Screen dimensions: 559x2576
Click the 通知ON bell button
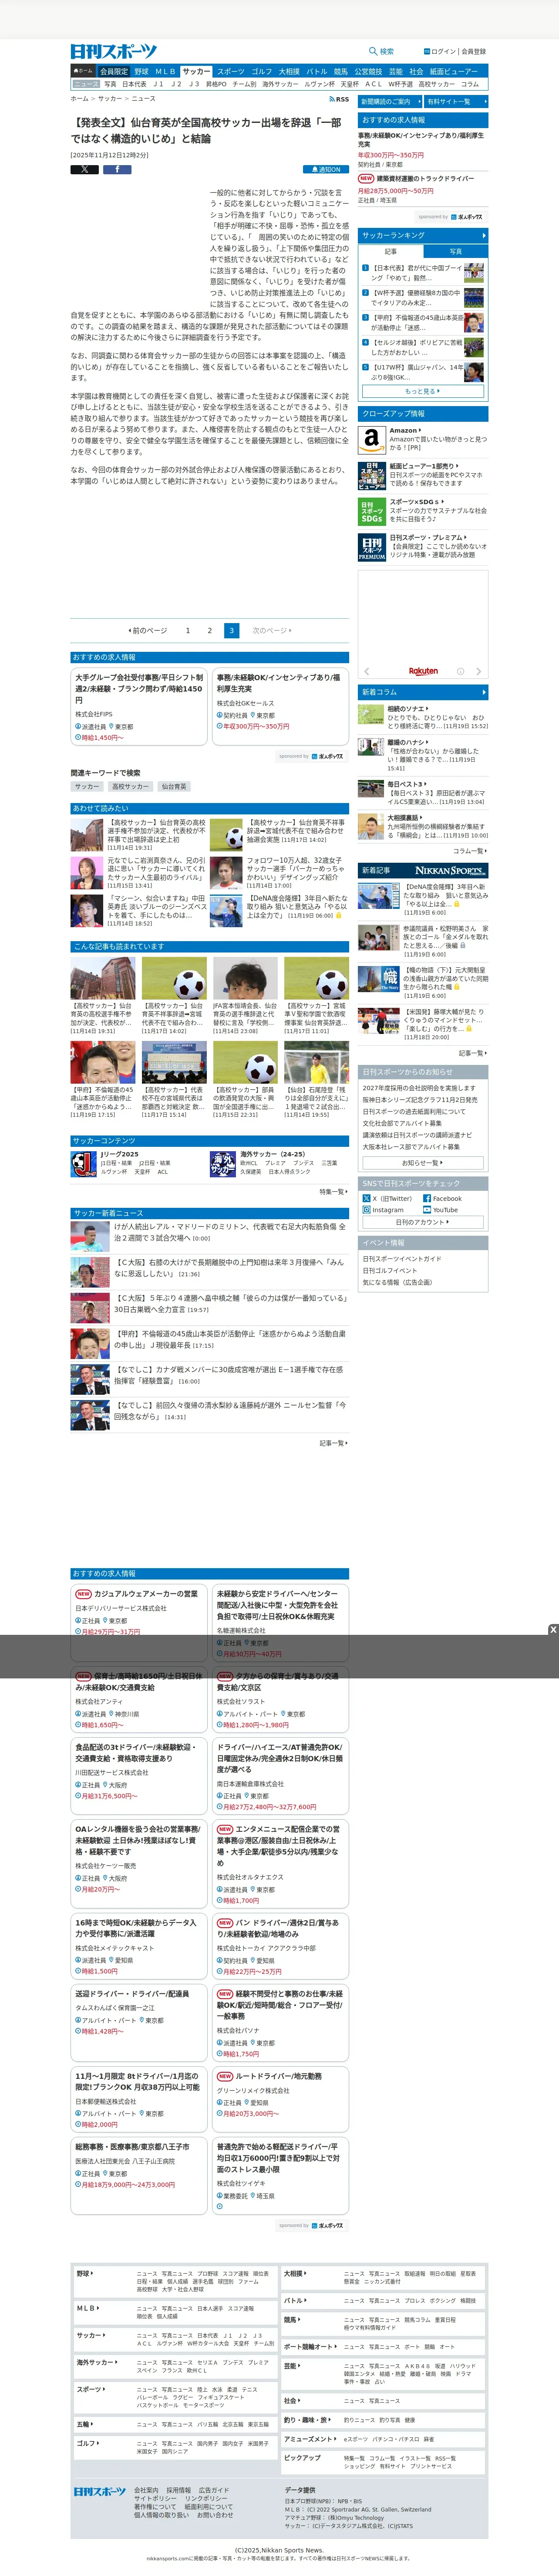point(326,169)
